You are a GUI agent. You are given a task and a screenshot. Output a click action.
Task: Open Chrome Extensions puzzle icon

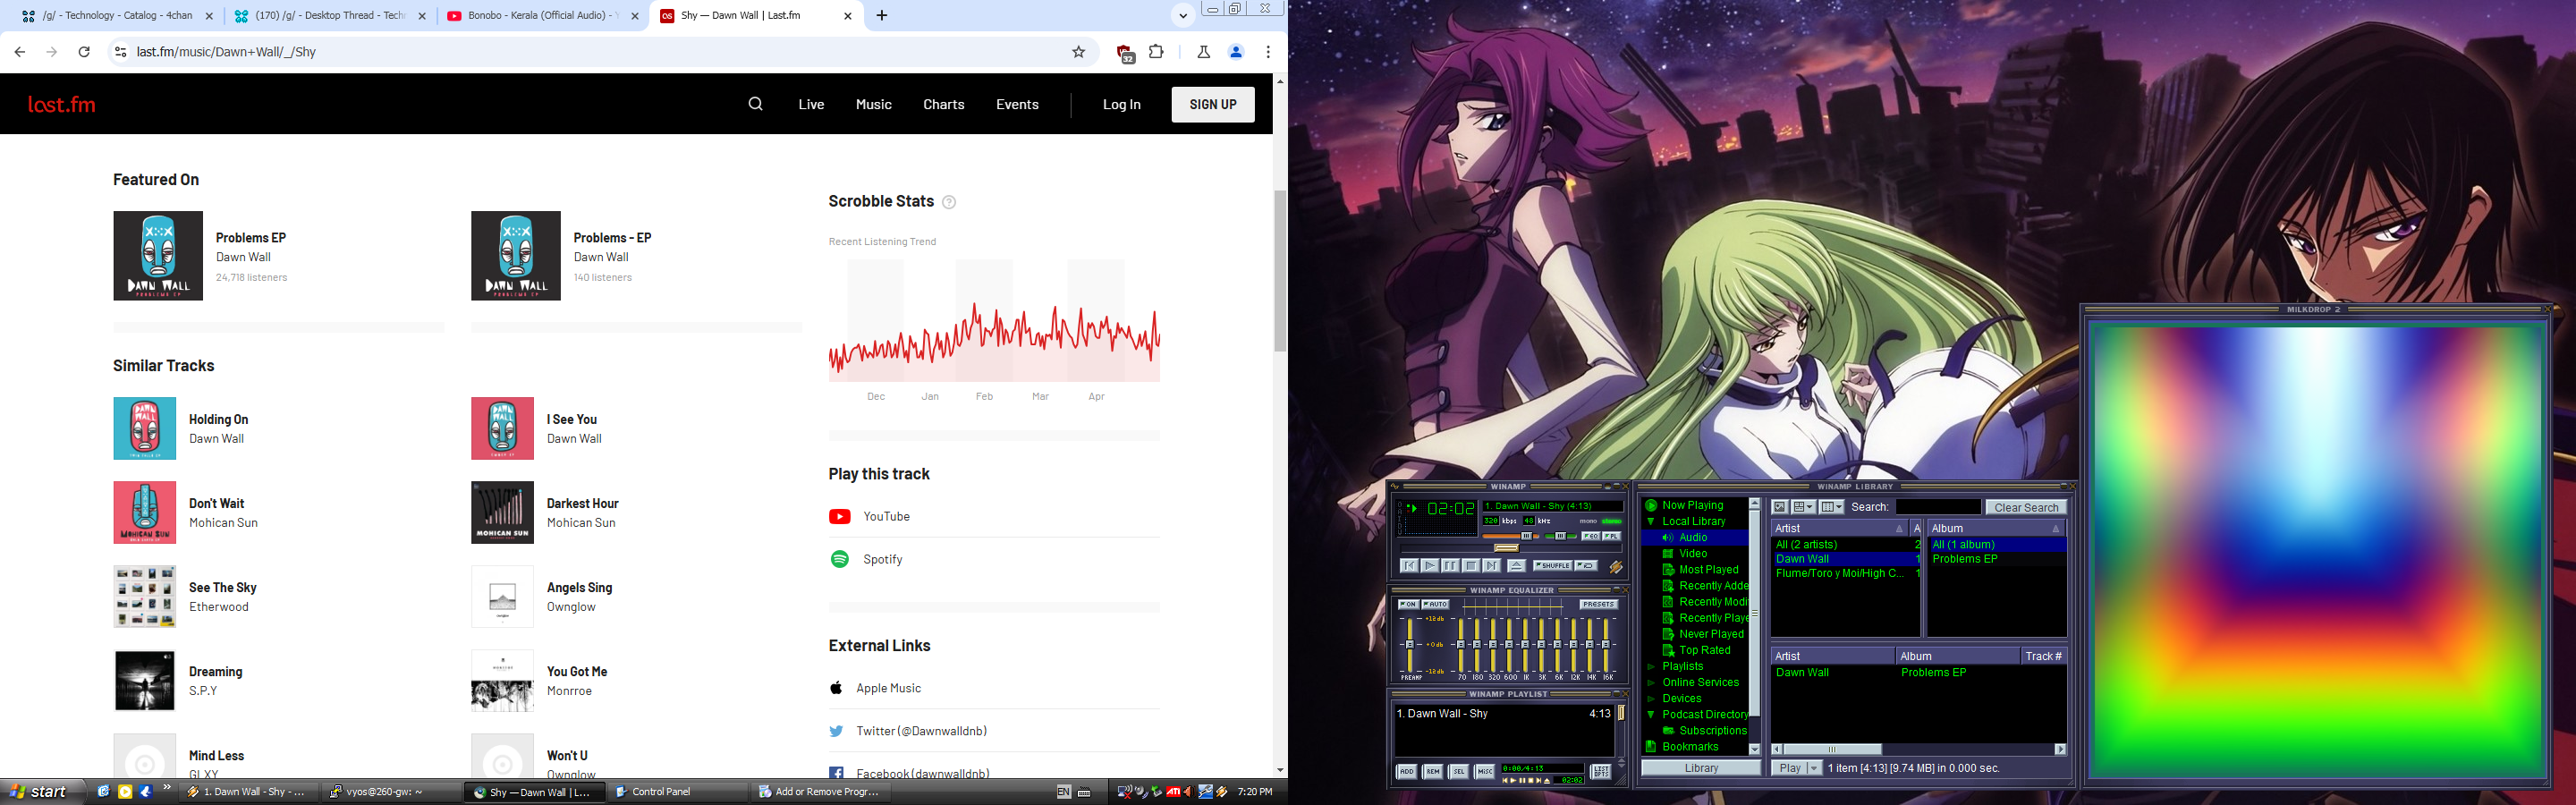[1157, 52]
